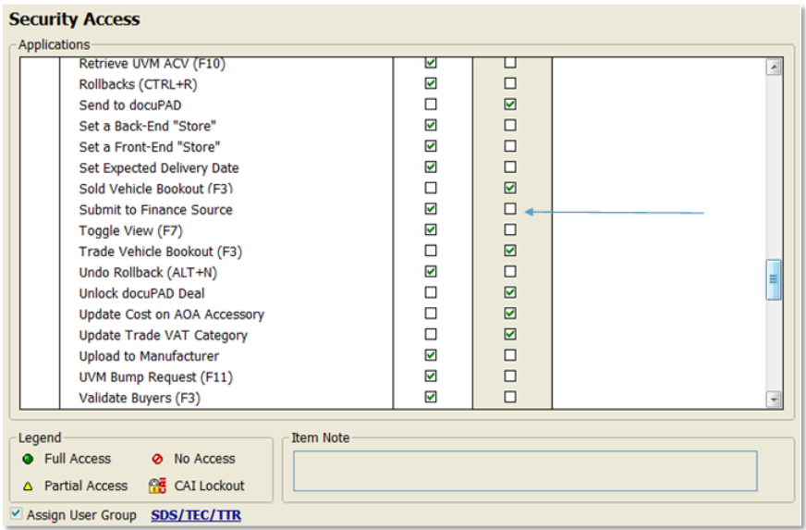Image resolution: width=806 pixels, height=530 pixels.
Task: Check first checkbox for Update Trade VAT Category
Action: 431,335
